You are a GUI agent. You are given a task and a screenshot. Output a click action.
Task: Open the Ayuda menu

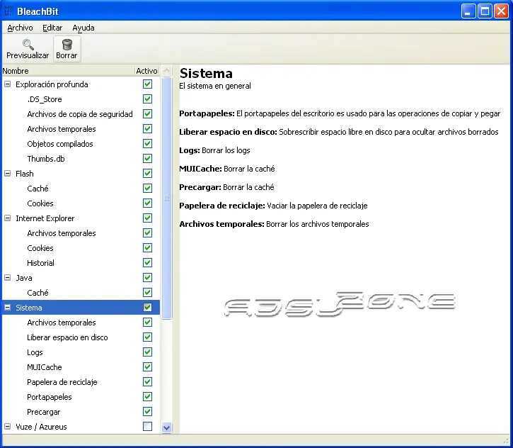(x=83, y=28)
